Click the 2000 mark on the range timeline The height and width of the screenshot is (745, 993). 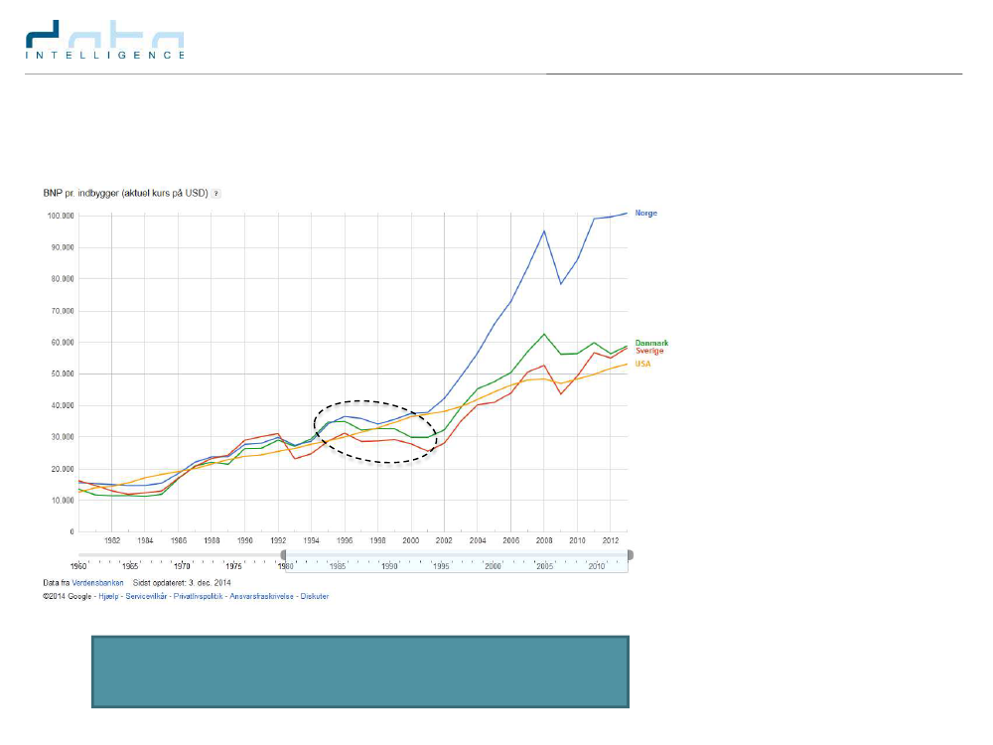pos(493,564)
